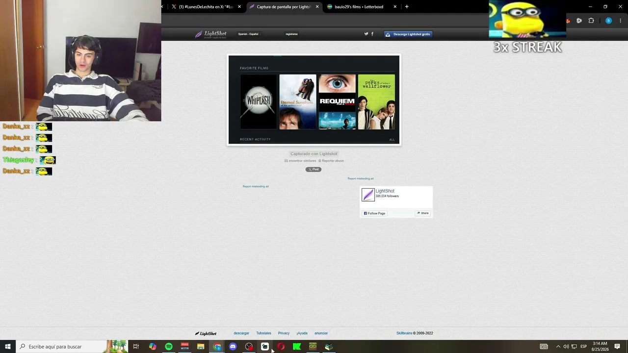Screen dimensions: 628x353
Task: Click the Skillbrains footer link
Action: click(404, 333)
